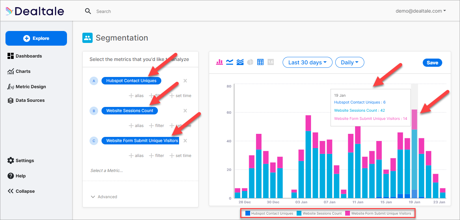Click the Segmentation people icon
This screenshot has width=460, height=220.
[x=87, y=38]
